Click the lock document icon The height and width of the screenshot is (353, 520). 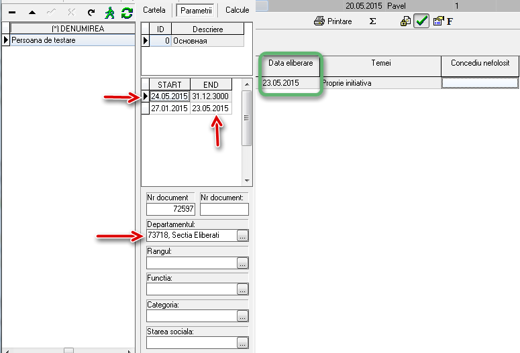405,21
